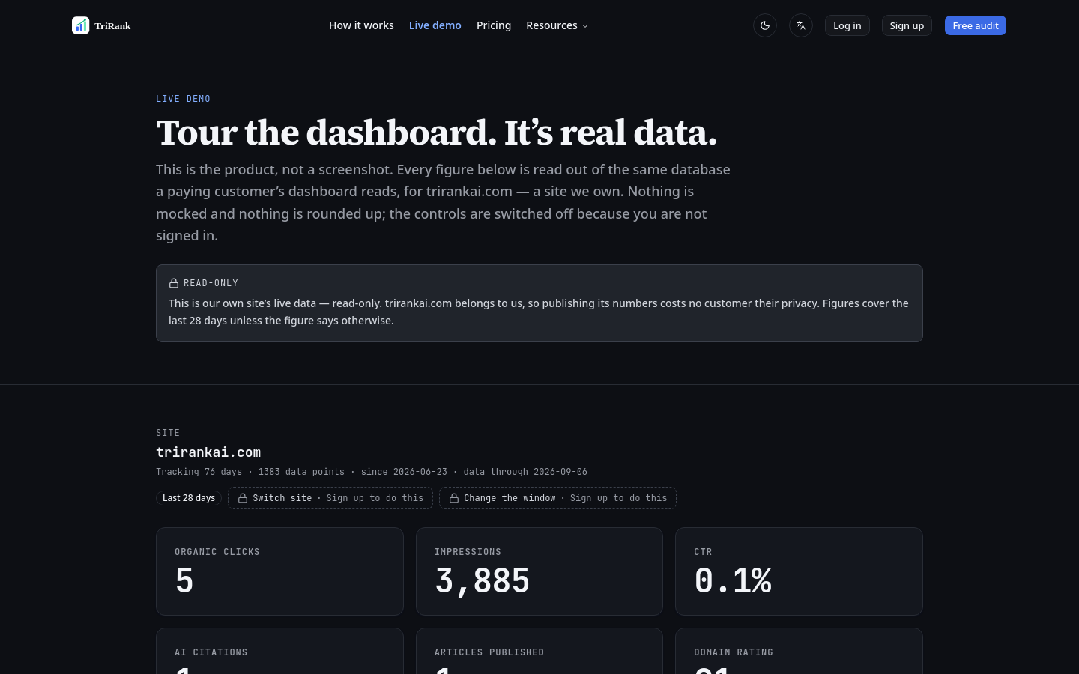This screenshot has width=1079, height=674.
Task: Click the lock icon beside Change the window
Action: tap(454, 498)
